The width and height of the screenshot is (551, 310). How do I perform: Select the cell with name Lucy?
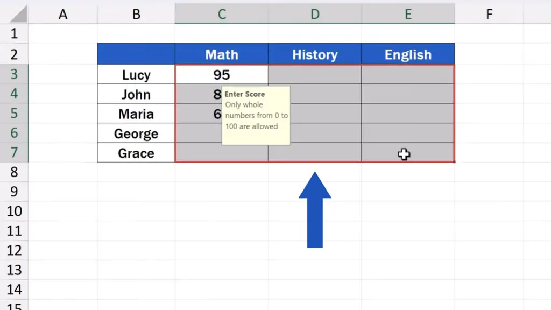click(x=136, y=75)
